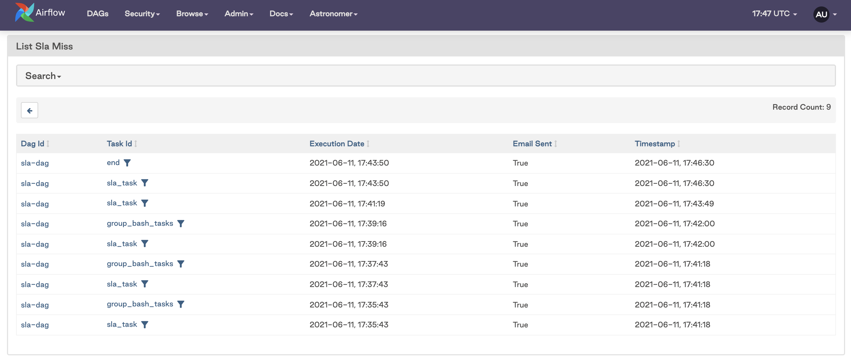Open the Browse menu

pos(192,13)
